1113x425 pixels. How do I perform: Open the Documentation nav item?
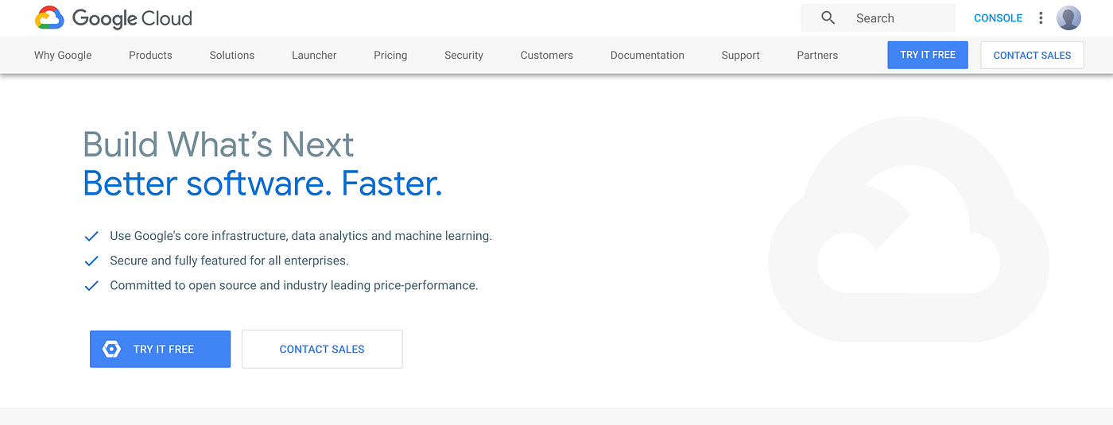click(647, 55)
